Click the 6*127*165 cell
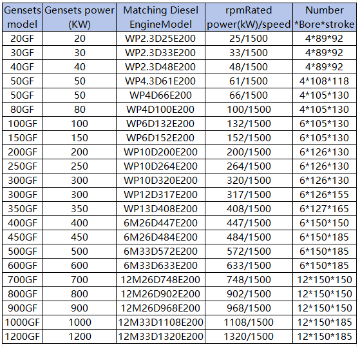This screenshot has height=347, width=360. click(325, 209)
